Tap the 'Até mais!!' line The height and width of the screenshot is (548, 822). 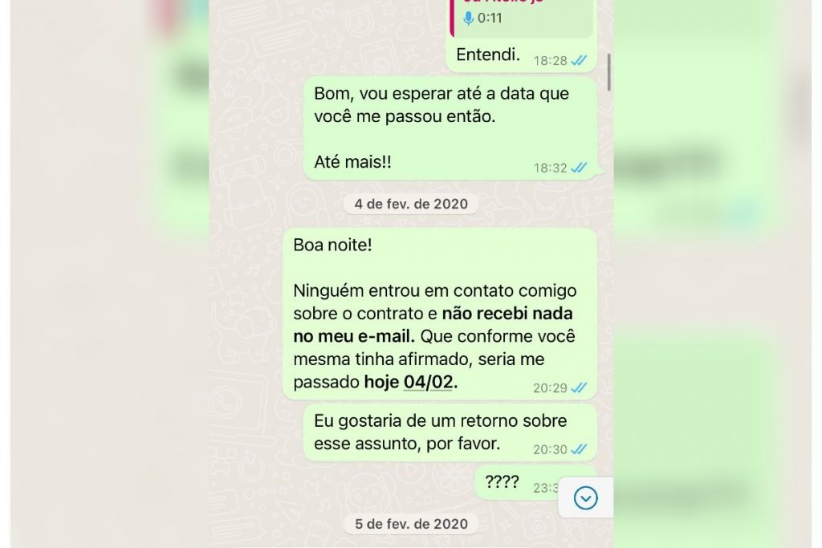coord(353,162)
